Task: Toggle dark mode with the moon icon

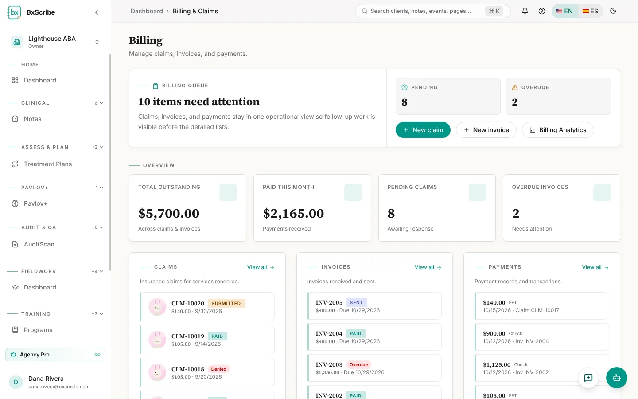Action: [613, 11]
